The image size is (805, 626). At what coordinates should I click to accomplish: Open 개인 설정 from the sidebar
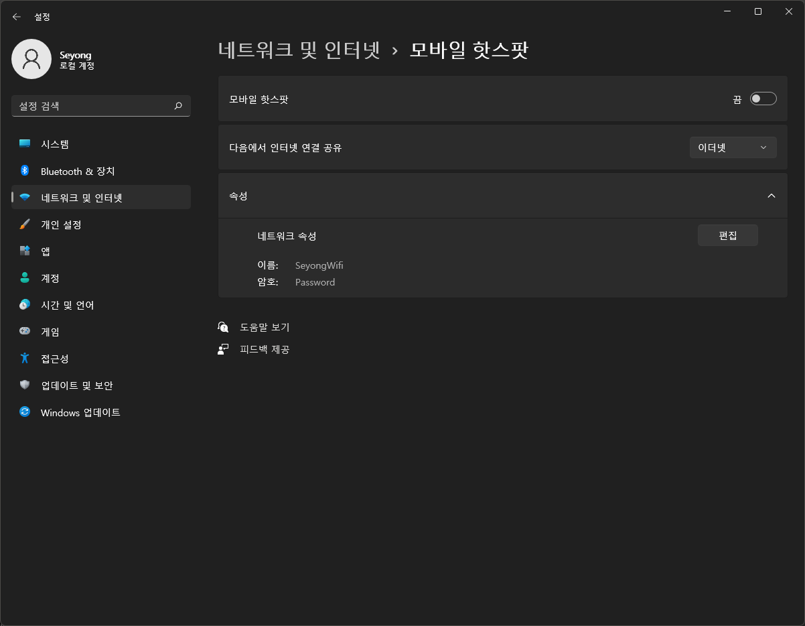25,225
